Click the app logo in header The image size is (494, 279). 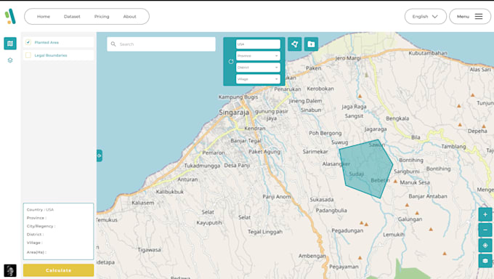coord(10,17)
